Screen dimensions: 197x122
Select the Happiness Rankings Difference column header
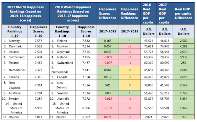(130, 13)
